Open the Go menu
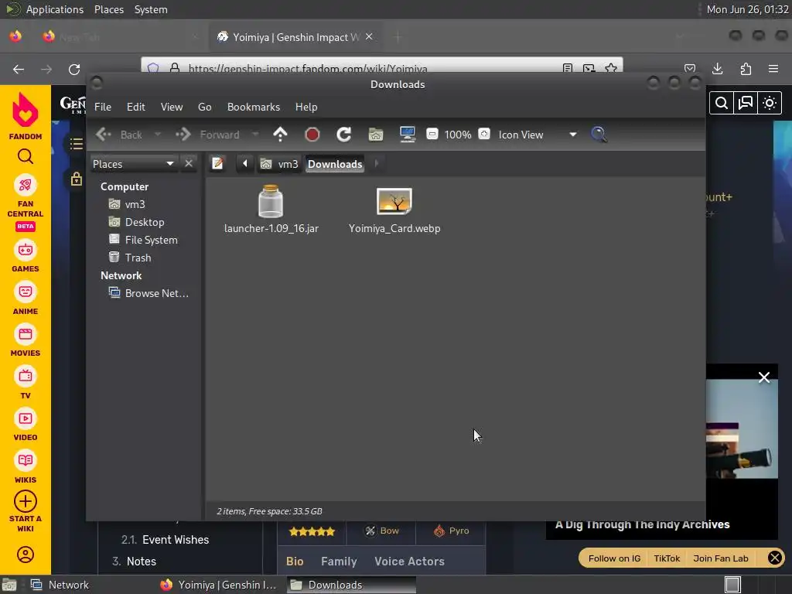792x594 pixels. pyautogui.click(x=204, y=107)
